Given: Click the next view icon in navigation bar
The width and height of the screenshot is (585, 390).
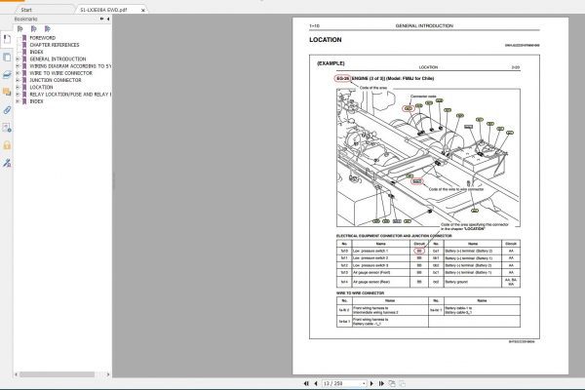Looking at the screenshot, I should coord(402,383).
